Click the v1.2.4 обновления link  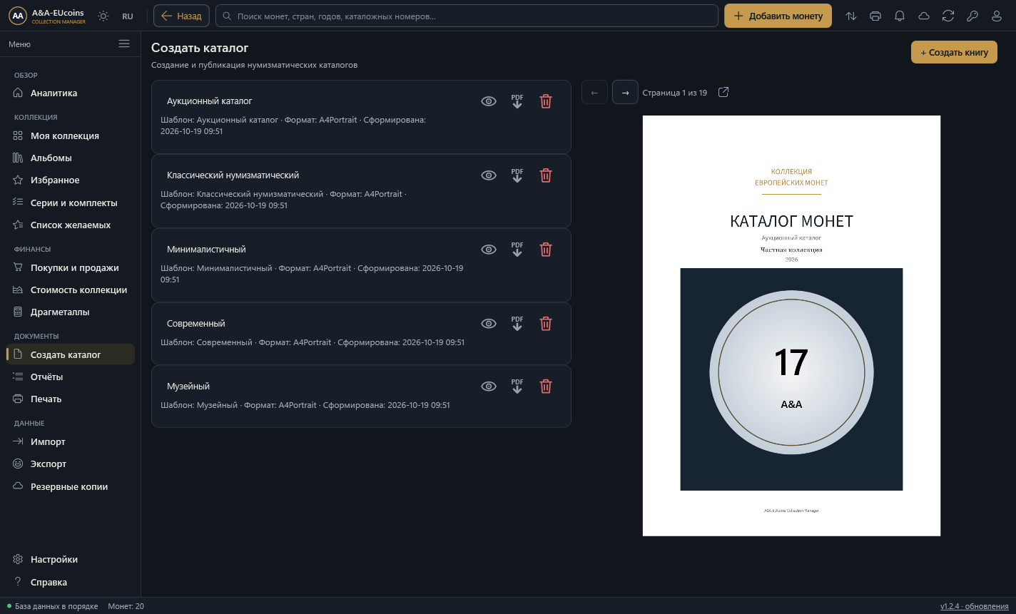975,606
